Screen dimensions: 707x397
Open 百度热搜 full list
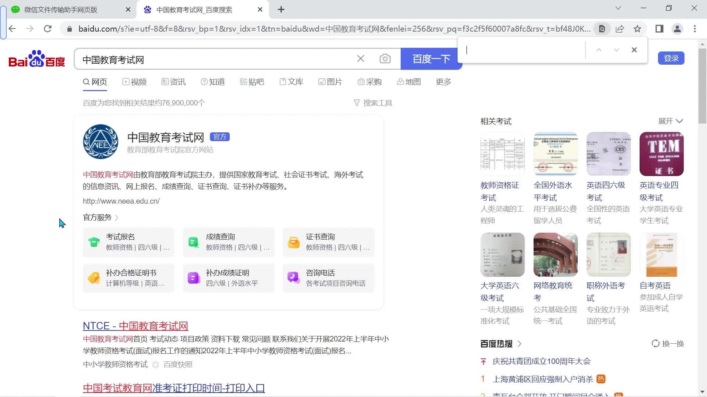click(x=501, y=344)
